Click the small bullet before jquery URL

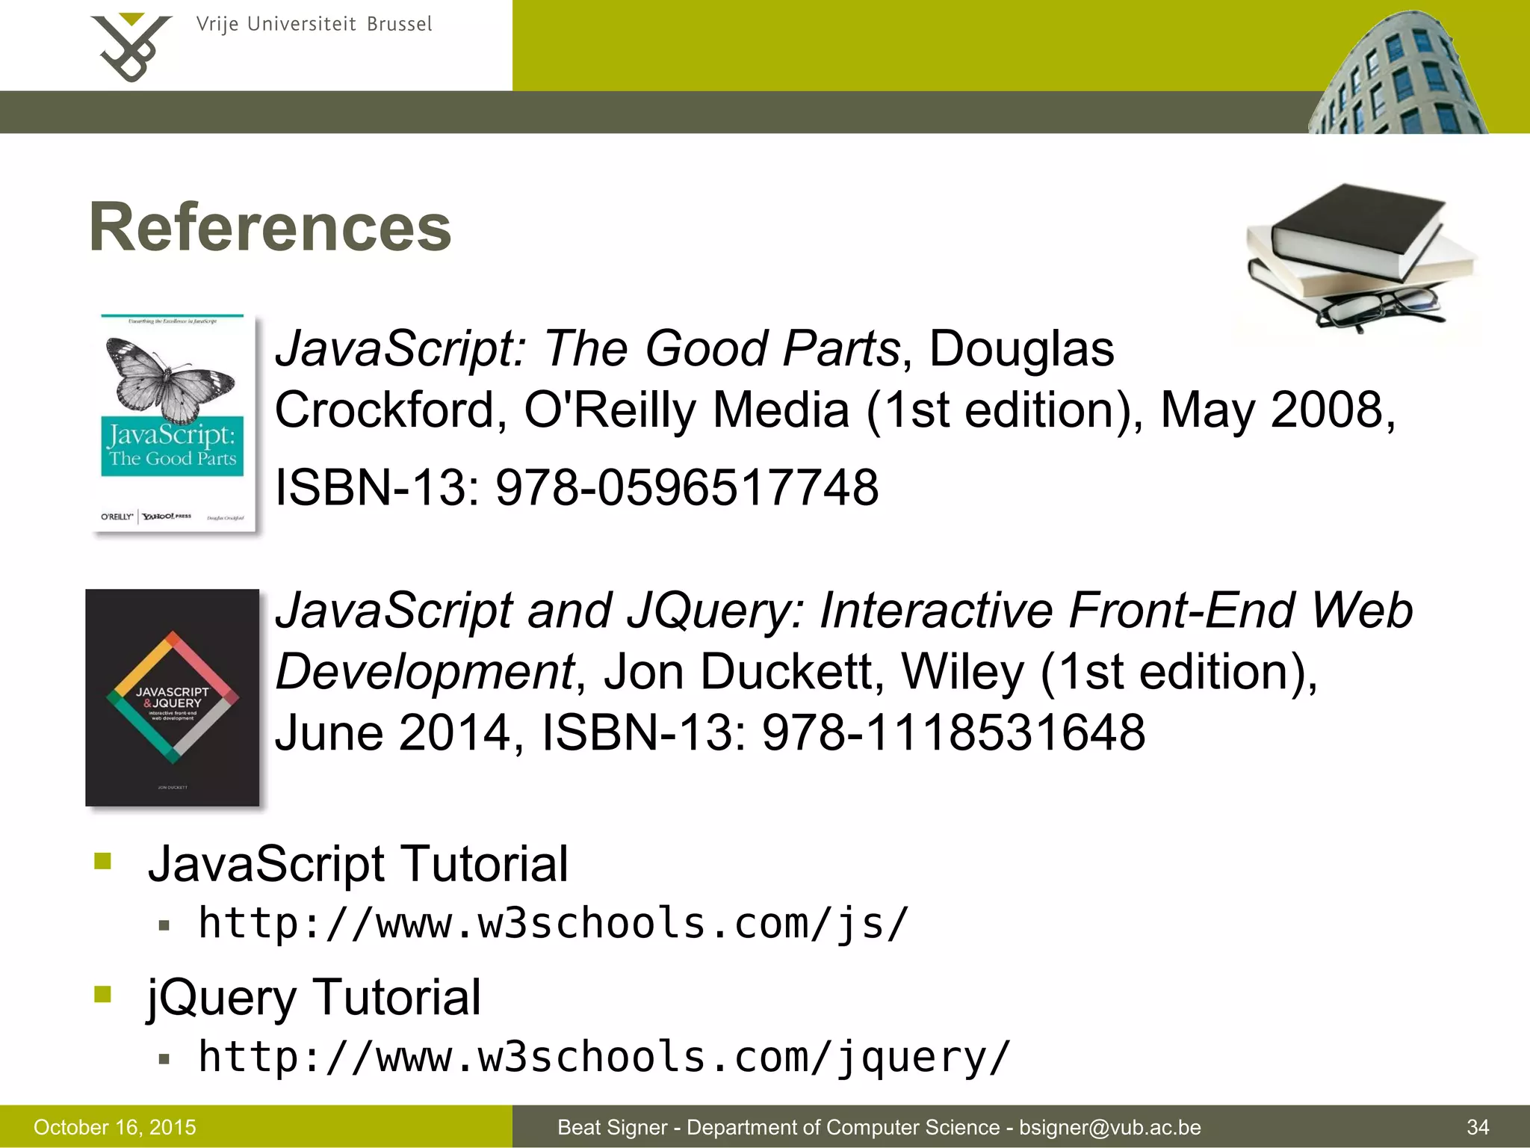click(x=164, y=1059)
